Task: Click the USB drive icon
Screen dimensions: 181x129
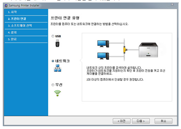Action: 57,43
